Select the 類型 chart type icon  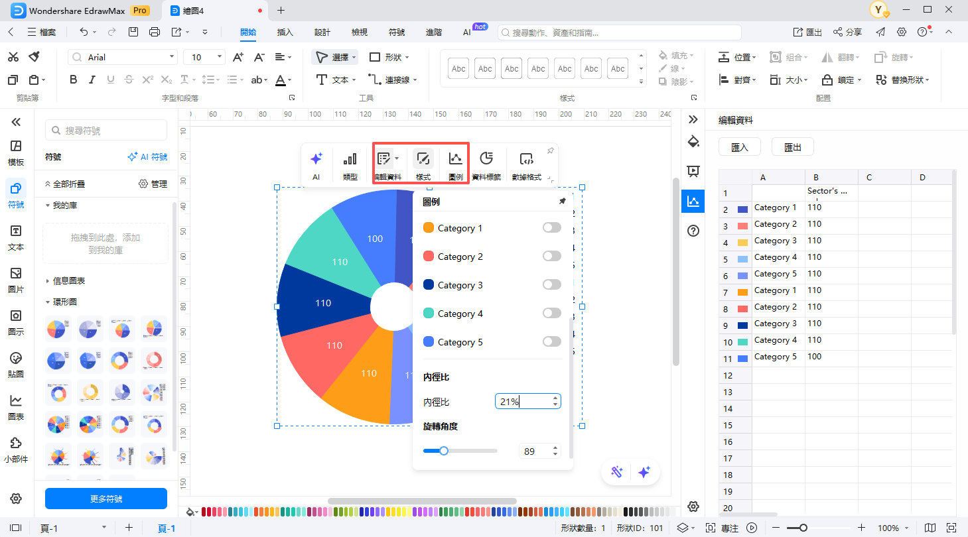coord(350,163)
